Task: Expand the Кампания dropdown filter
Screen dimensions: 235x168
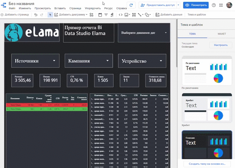Action: tap(88, 61)
